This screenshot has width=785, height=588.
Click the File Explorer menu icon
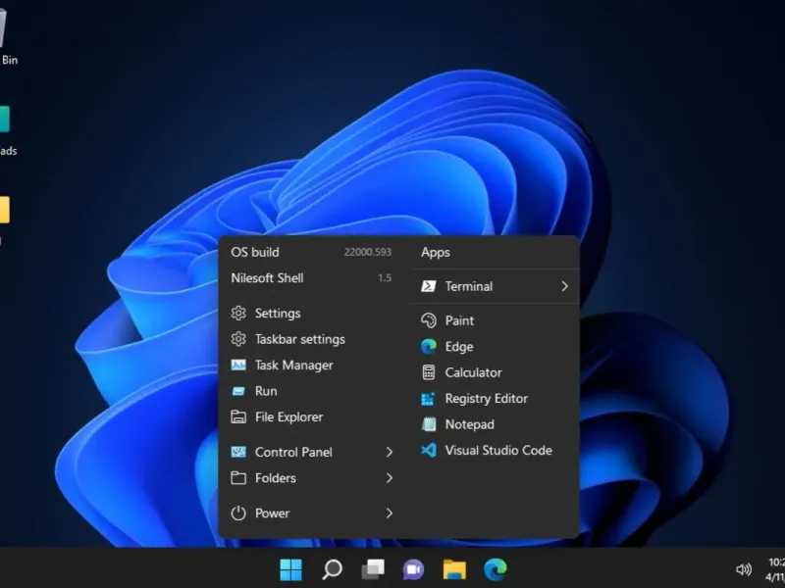click(x=238, y=417)
